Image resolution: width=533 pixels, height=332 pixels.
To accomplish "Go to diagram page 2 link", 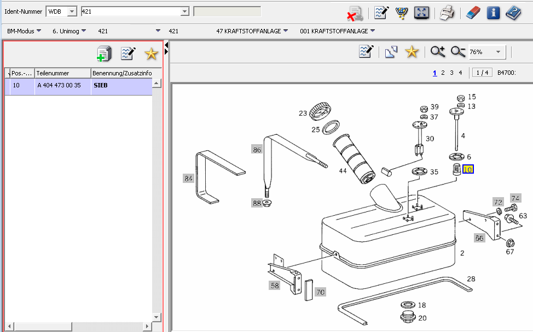I will (x=443, y=73).
